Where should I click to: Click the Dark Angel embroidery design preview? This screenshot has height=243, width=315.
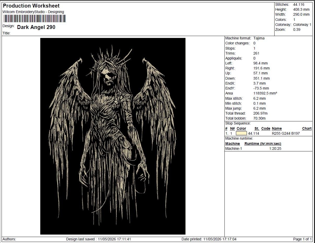113,136
